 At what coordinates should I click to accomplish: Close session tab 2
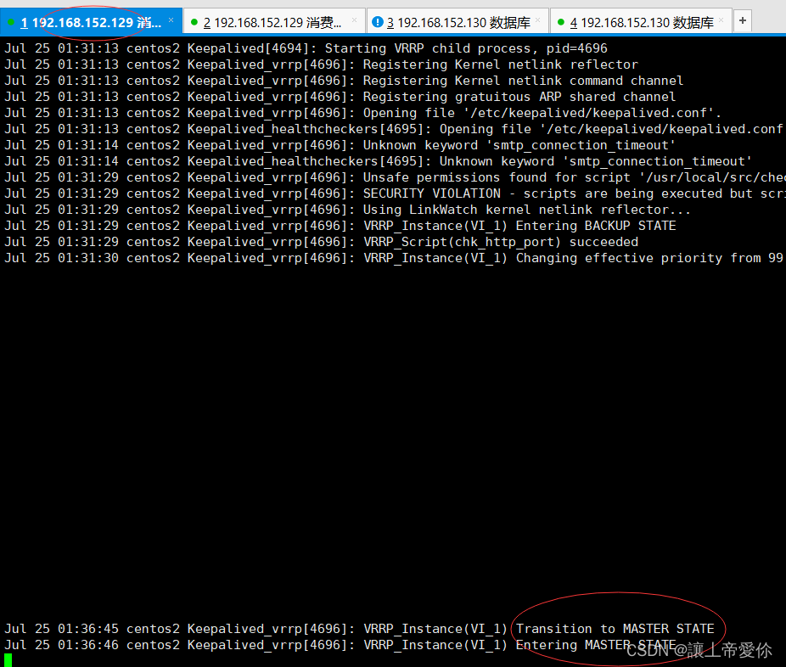355,20
